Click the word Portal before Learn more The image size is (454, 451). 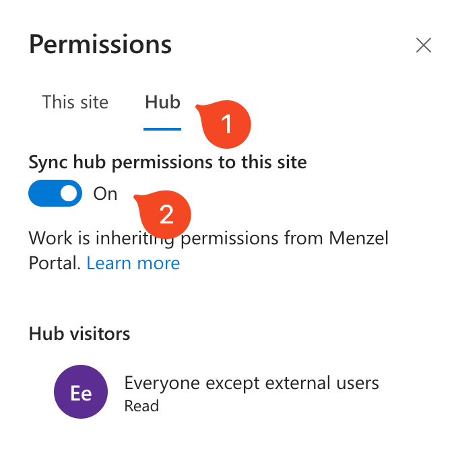click(x=55, y=263)
